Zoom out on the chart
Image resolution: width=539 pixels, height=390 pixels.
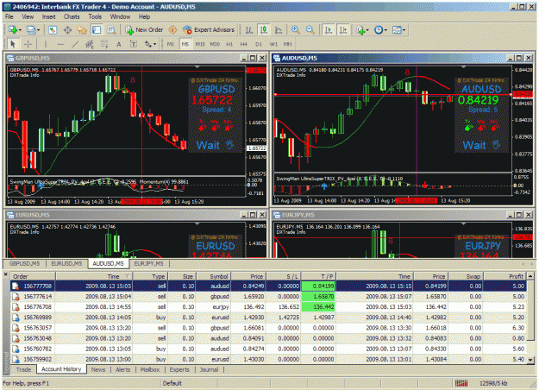tap(310, 30)
